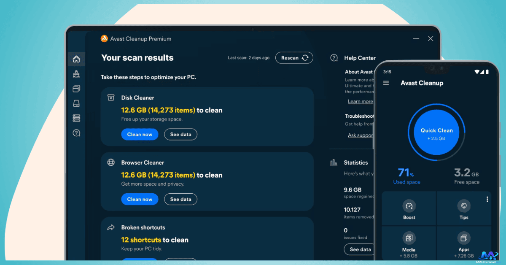
Task: Click the Avast Cleanup Premium logo
Action: 104,39
